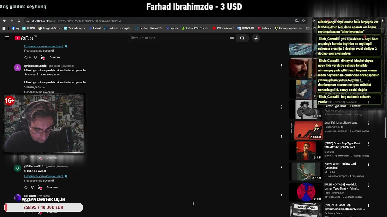Open the 'S Smack' channel name

pos(329,152)
